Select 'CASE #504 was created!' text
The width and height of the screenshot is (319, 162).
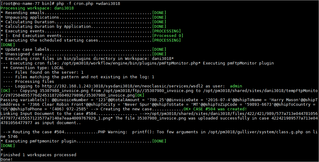pyautogui.click(x=218, y=109)
